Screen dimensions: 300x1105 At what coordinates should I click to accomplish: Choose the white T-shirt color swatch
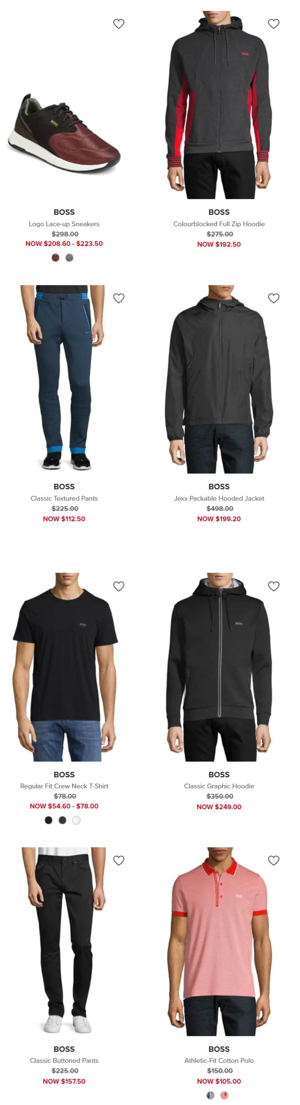tap(76, 820)
